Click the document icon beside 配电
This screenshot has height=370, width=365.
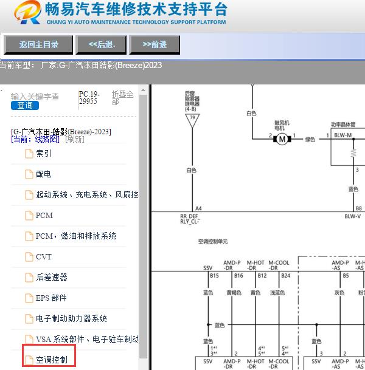[29, 174]
